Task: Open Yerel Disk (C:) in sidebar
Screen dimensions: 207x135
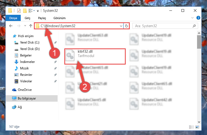Action: (x=30, y=42)
